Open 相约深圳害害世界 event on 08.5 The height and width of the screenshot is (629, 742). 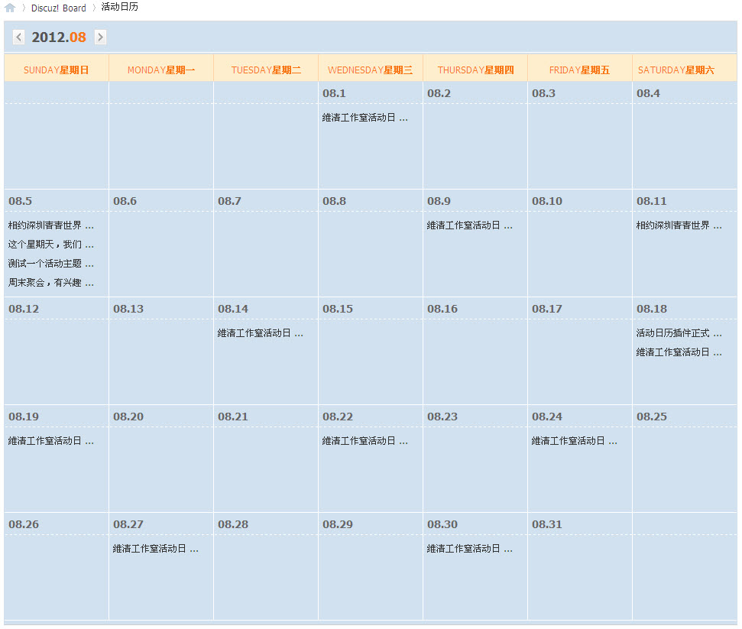coord(50,225)
